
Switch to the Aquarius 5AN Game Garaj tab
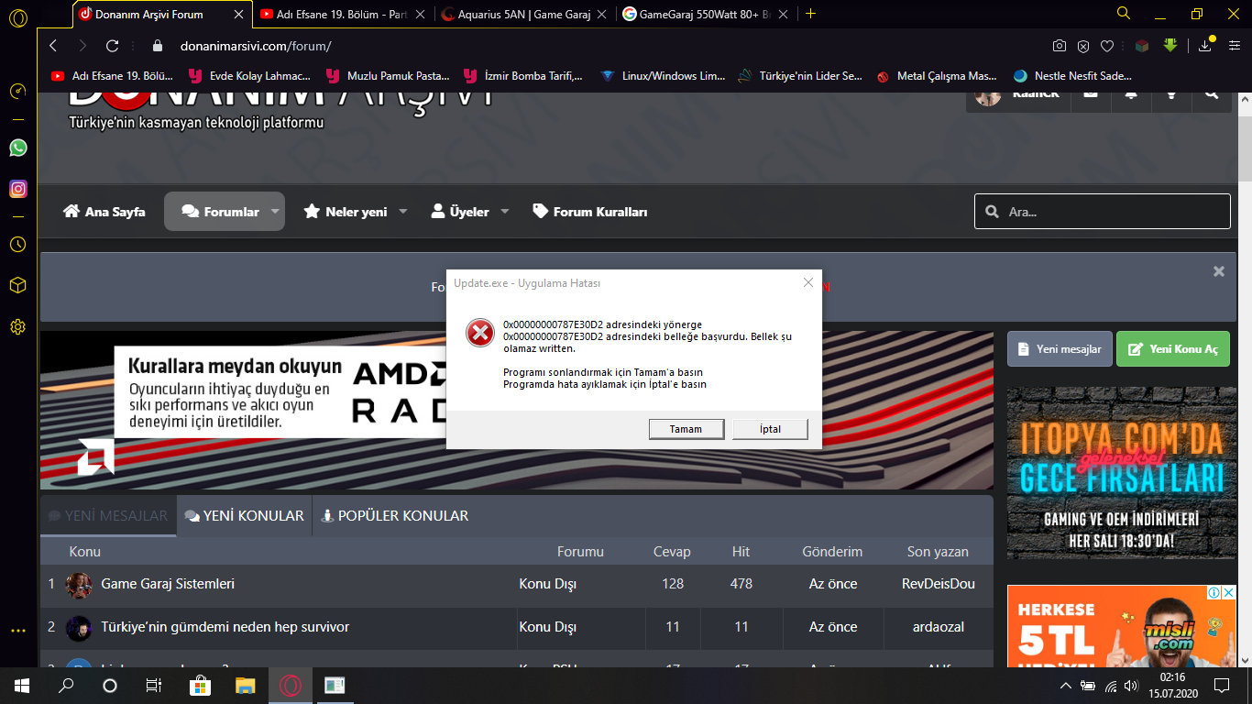point(522,14)
